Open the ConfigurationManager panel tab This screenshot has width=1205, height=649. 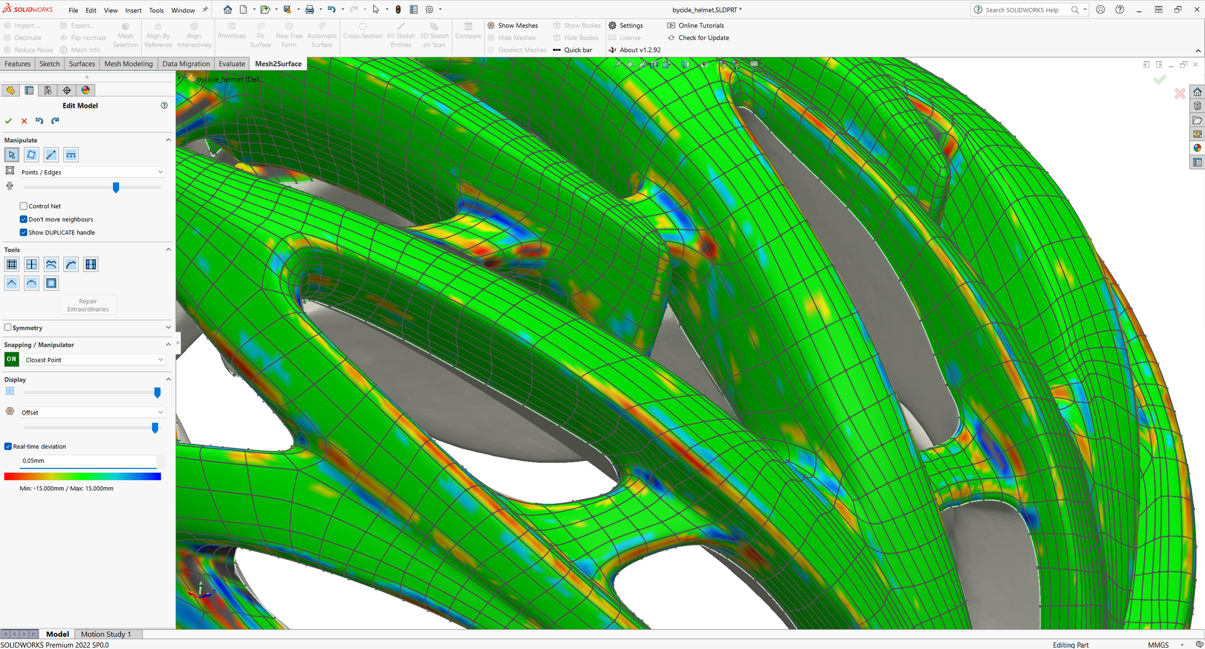click(48, 90)
